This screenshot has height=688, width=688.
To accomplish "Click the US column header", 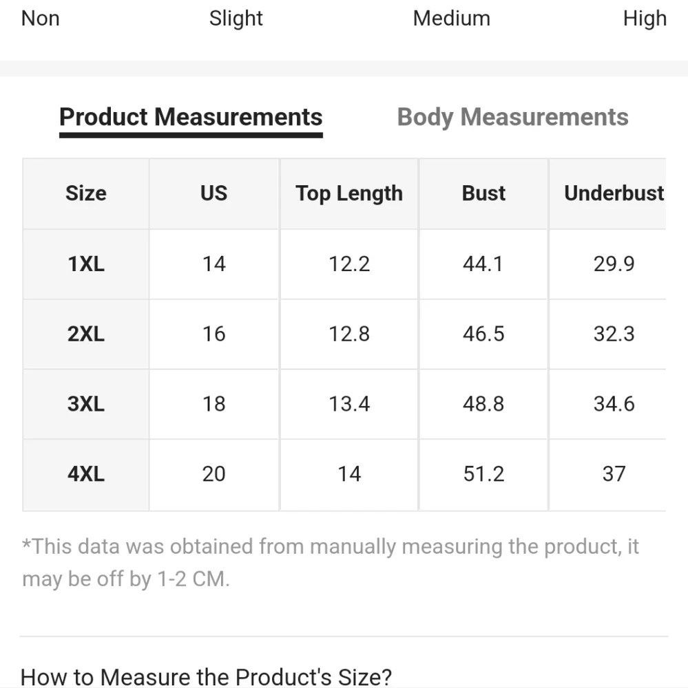I will 214,193.
